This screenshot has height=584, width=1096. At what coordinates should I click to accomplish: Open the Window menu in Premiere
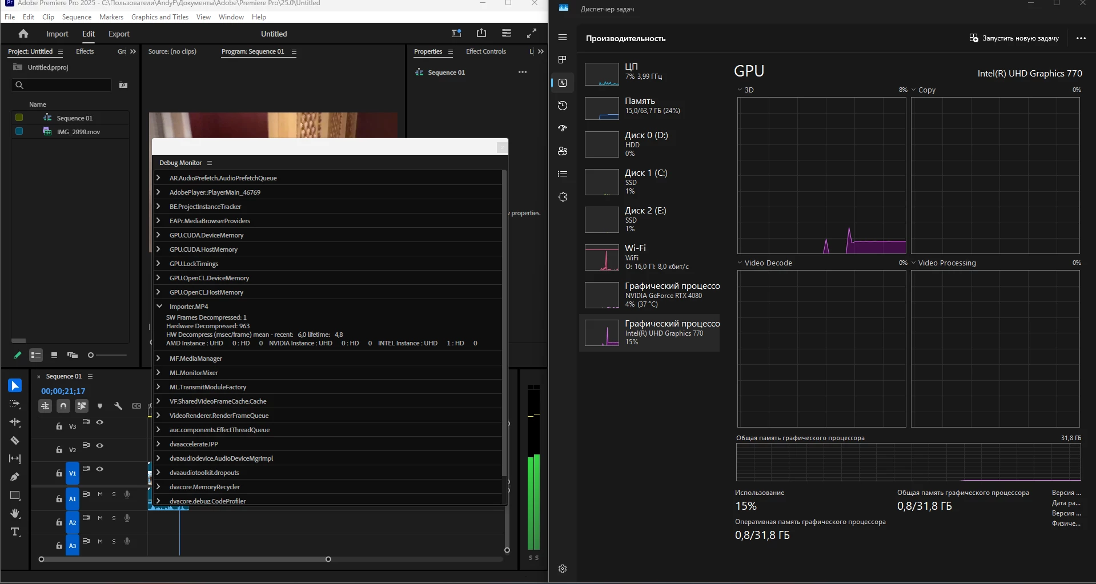click(231, 17)
